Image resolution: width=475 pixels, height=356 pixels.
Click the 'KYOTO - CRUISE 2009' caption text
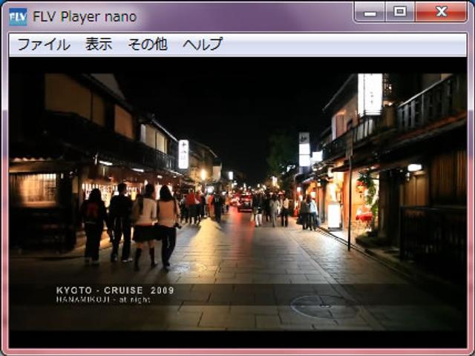(x=115, y=290)
